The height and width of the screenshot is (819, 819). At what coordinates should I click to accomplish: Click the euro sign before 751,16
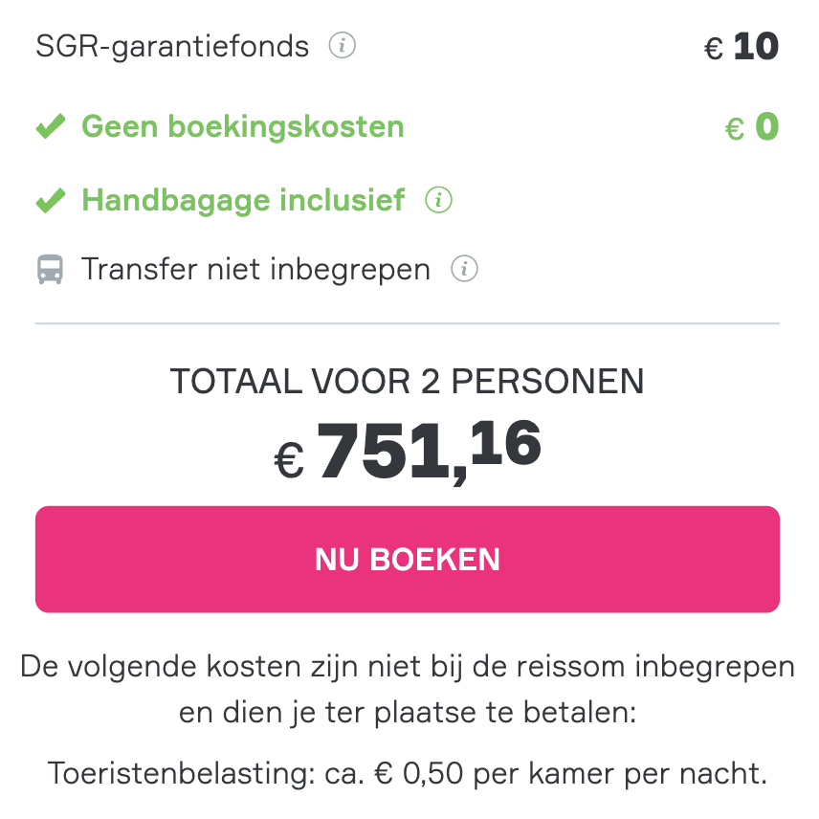[289, 460]
